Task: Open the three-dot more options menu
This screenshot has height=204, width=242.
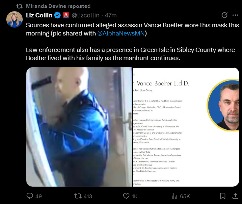Action: click(235, 15)
